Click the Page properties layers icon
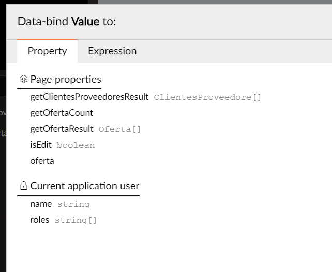Screen dimensions: 332x272 point(23,79)
